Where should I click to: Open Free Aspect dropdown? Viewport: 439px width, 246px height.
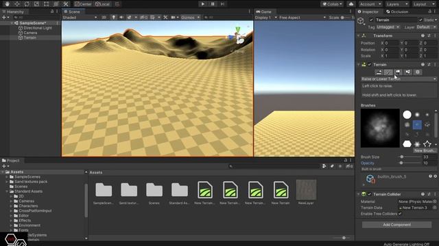pyautogui.click(x=302, y=17)
